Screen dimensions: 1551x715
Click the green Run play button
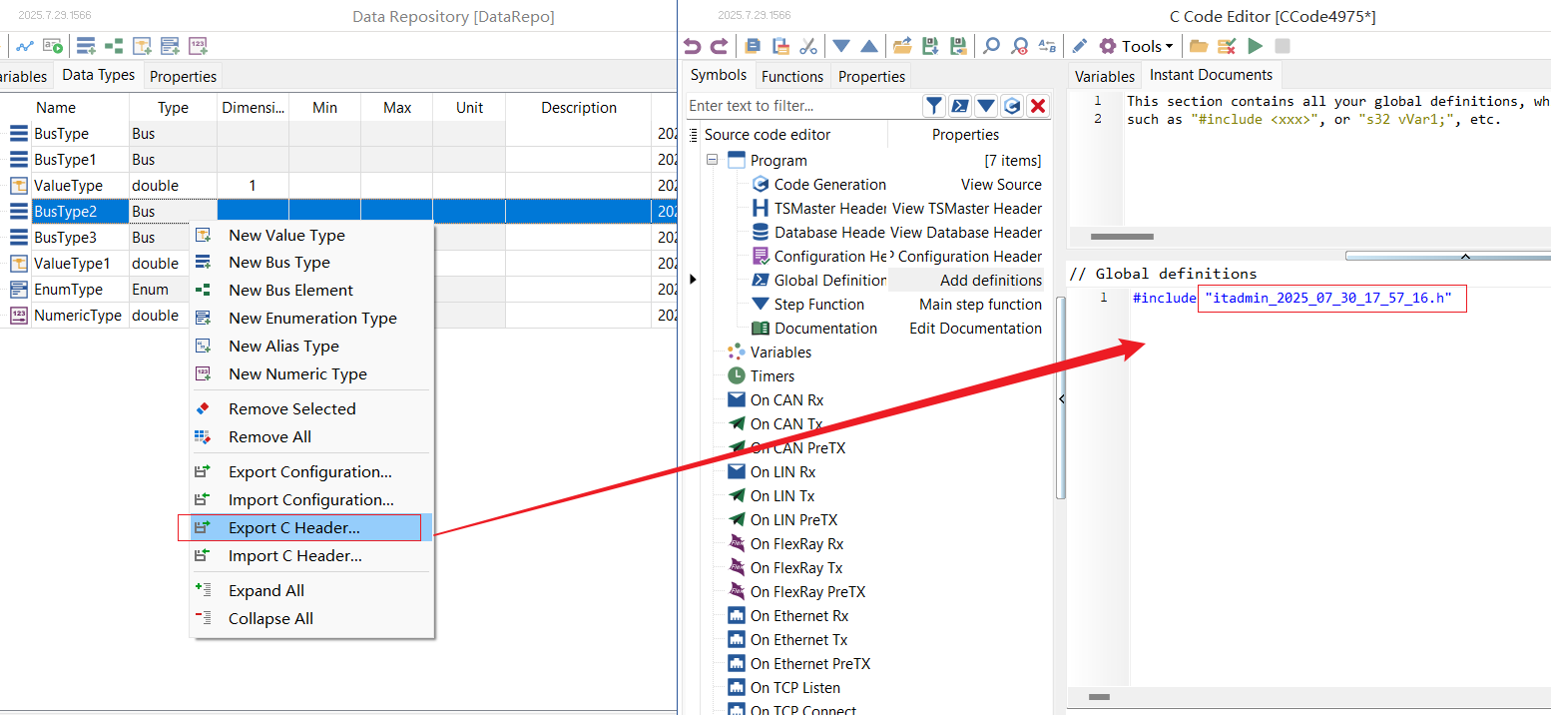tap(1255, 46)
